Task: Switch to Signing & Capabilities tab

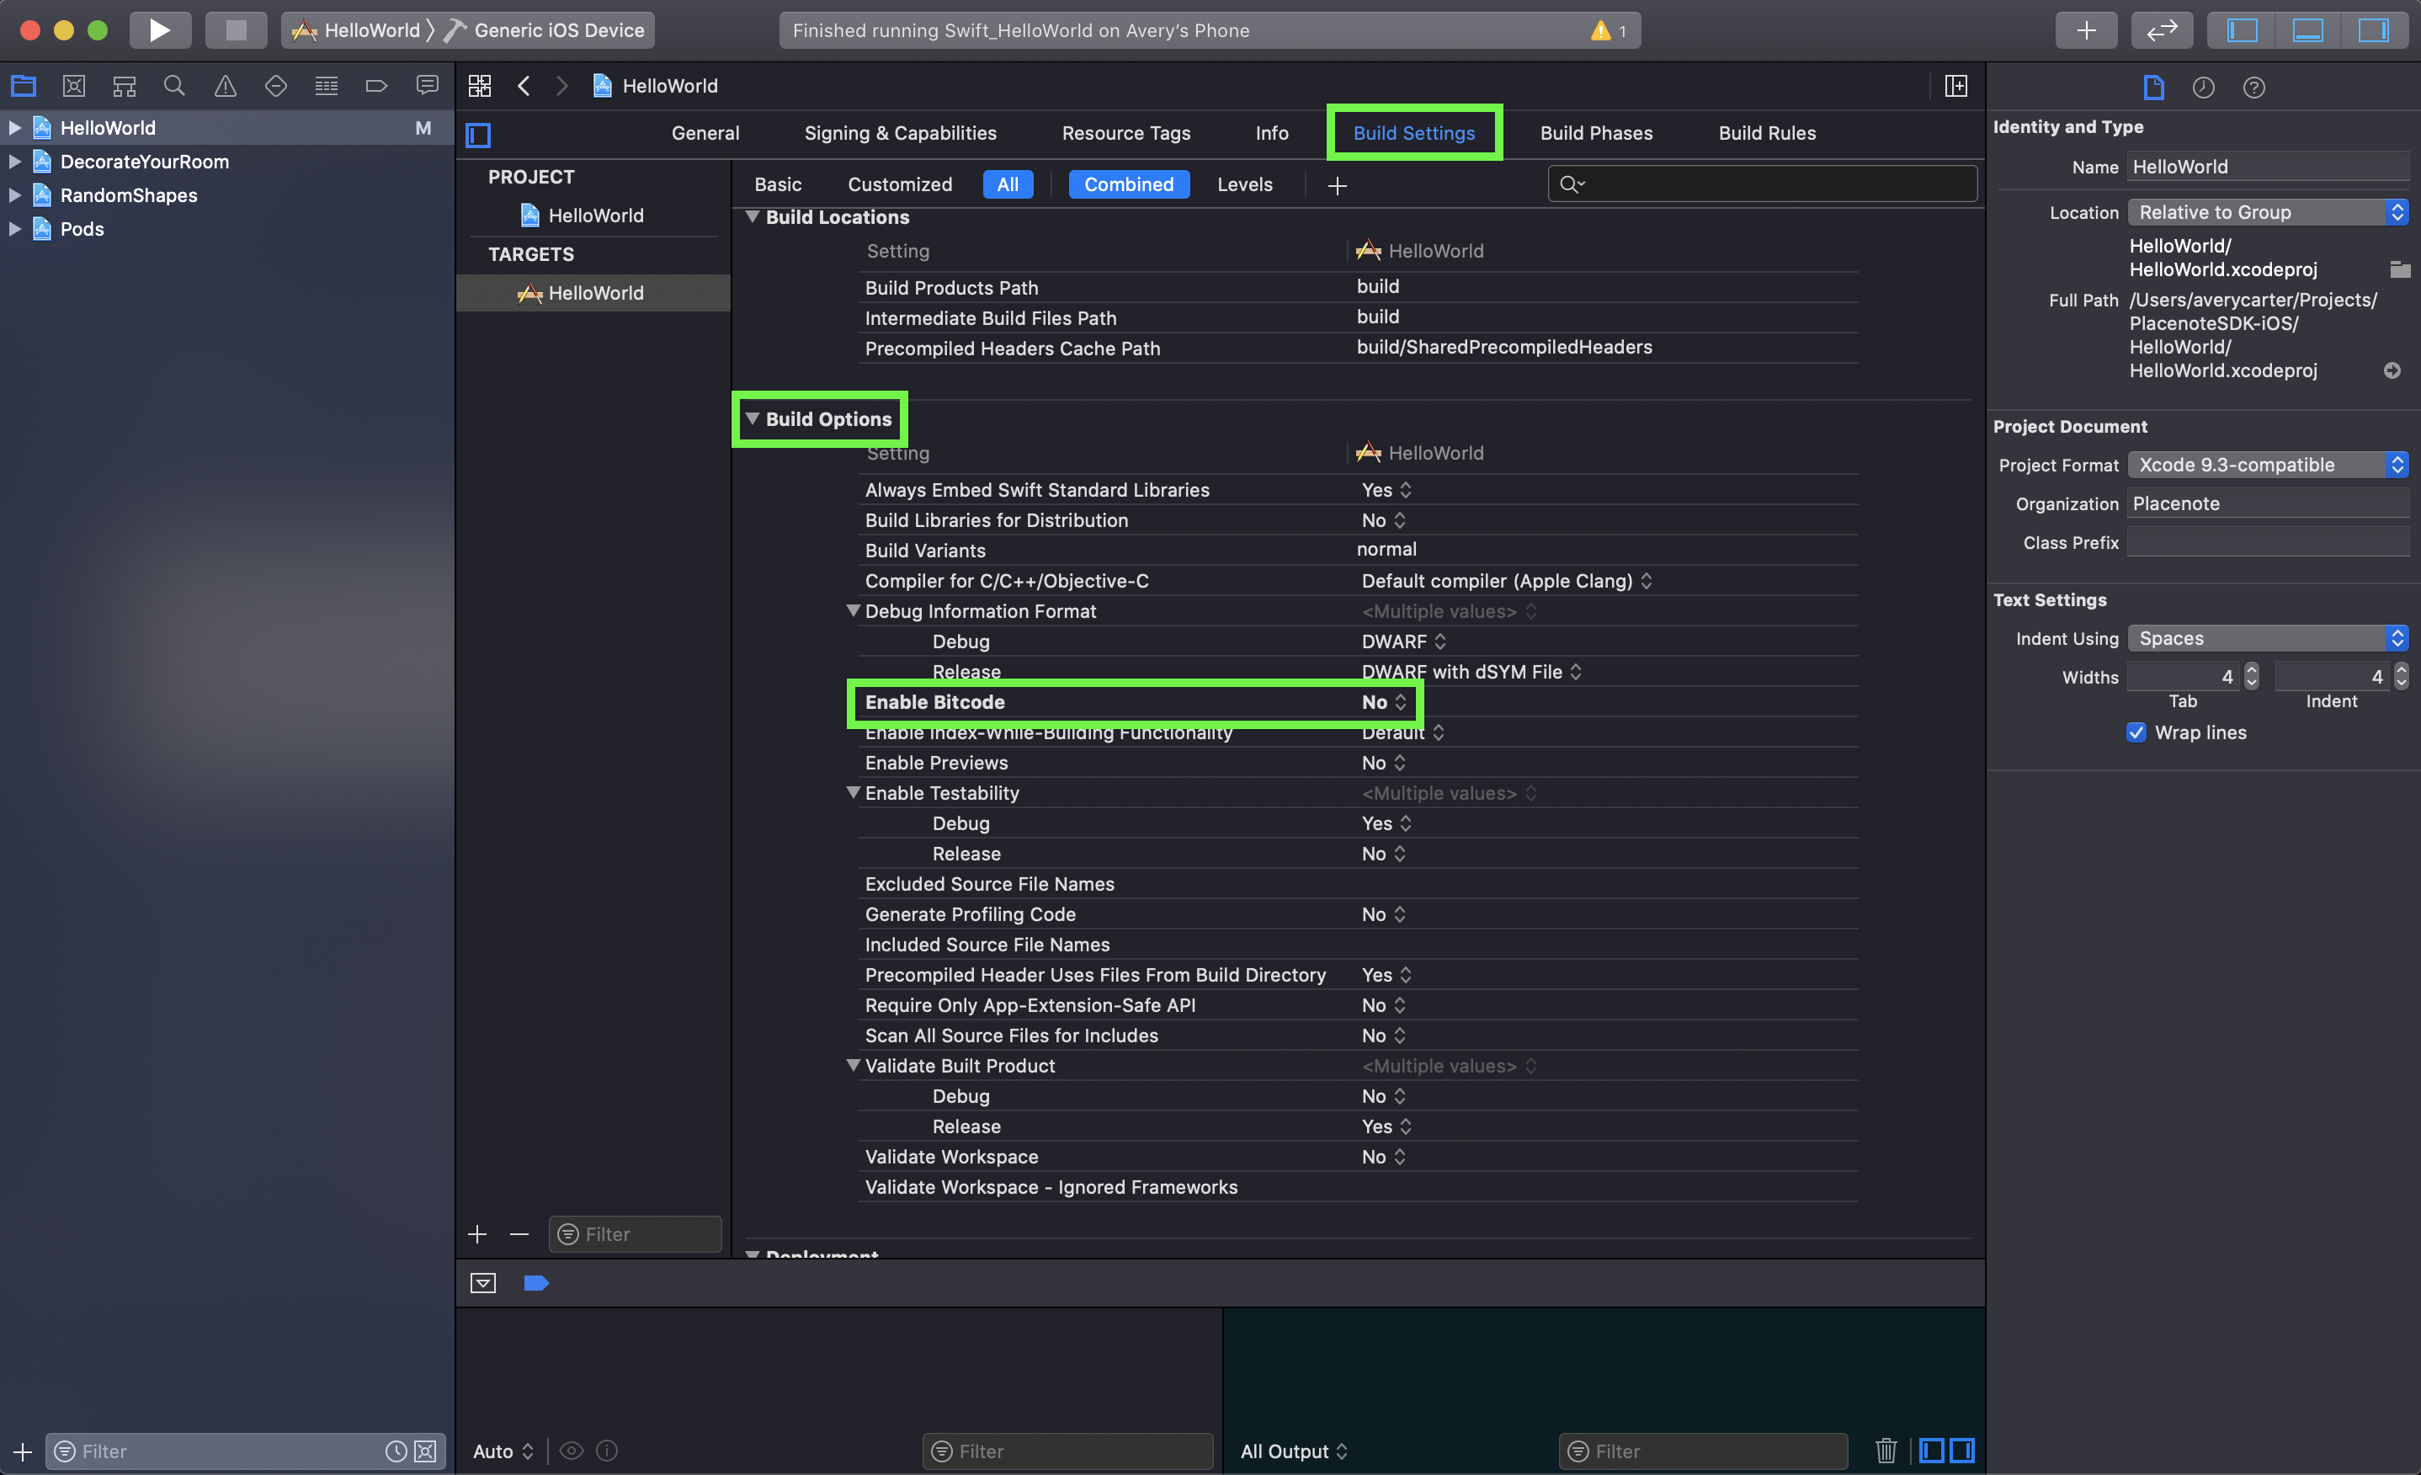Action: point(900,133)
